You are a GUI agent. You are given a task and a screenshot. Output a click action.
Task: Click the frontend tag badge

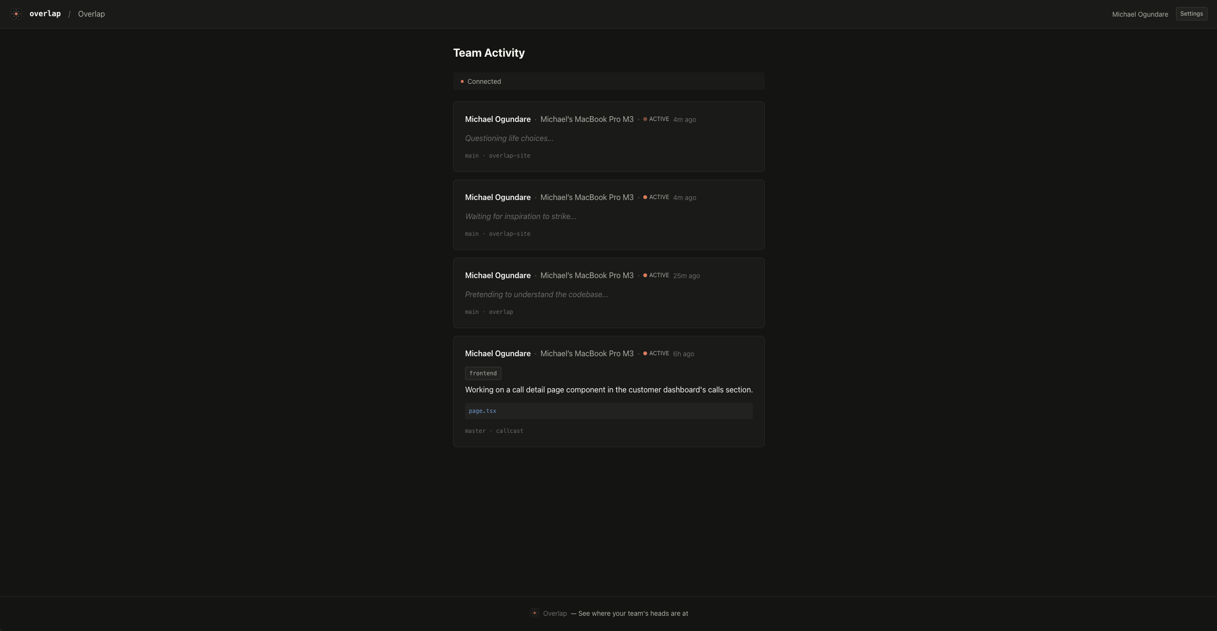pos(482,373)
